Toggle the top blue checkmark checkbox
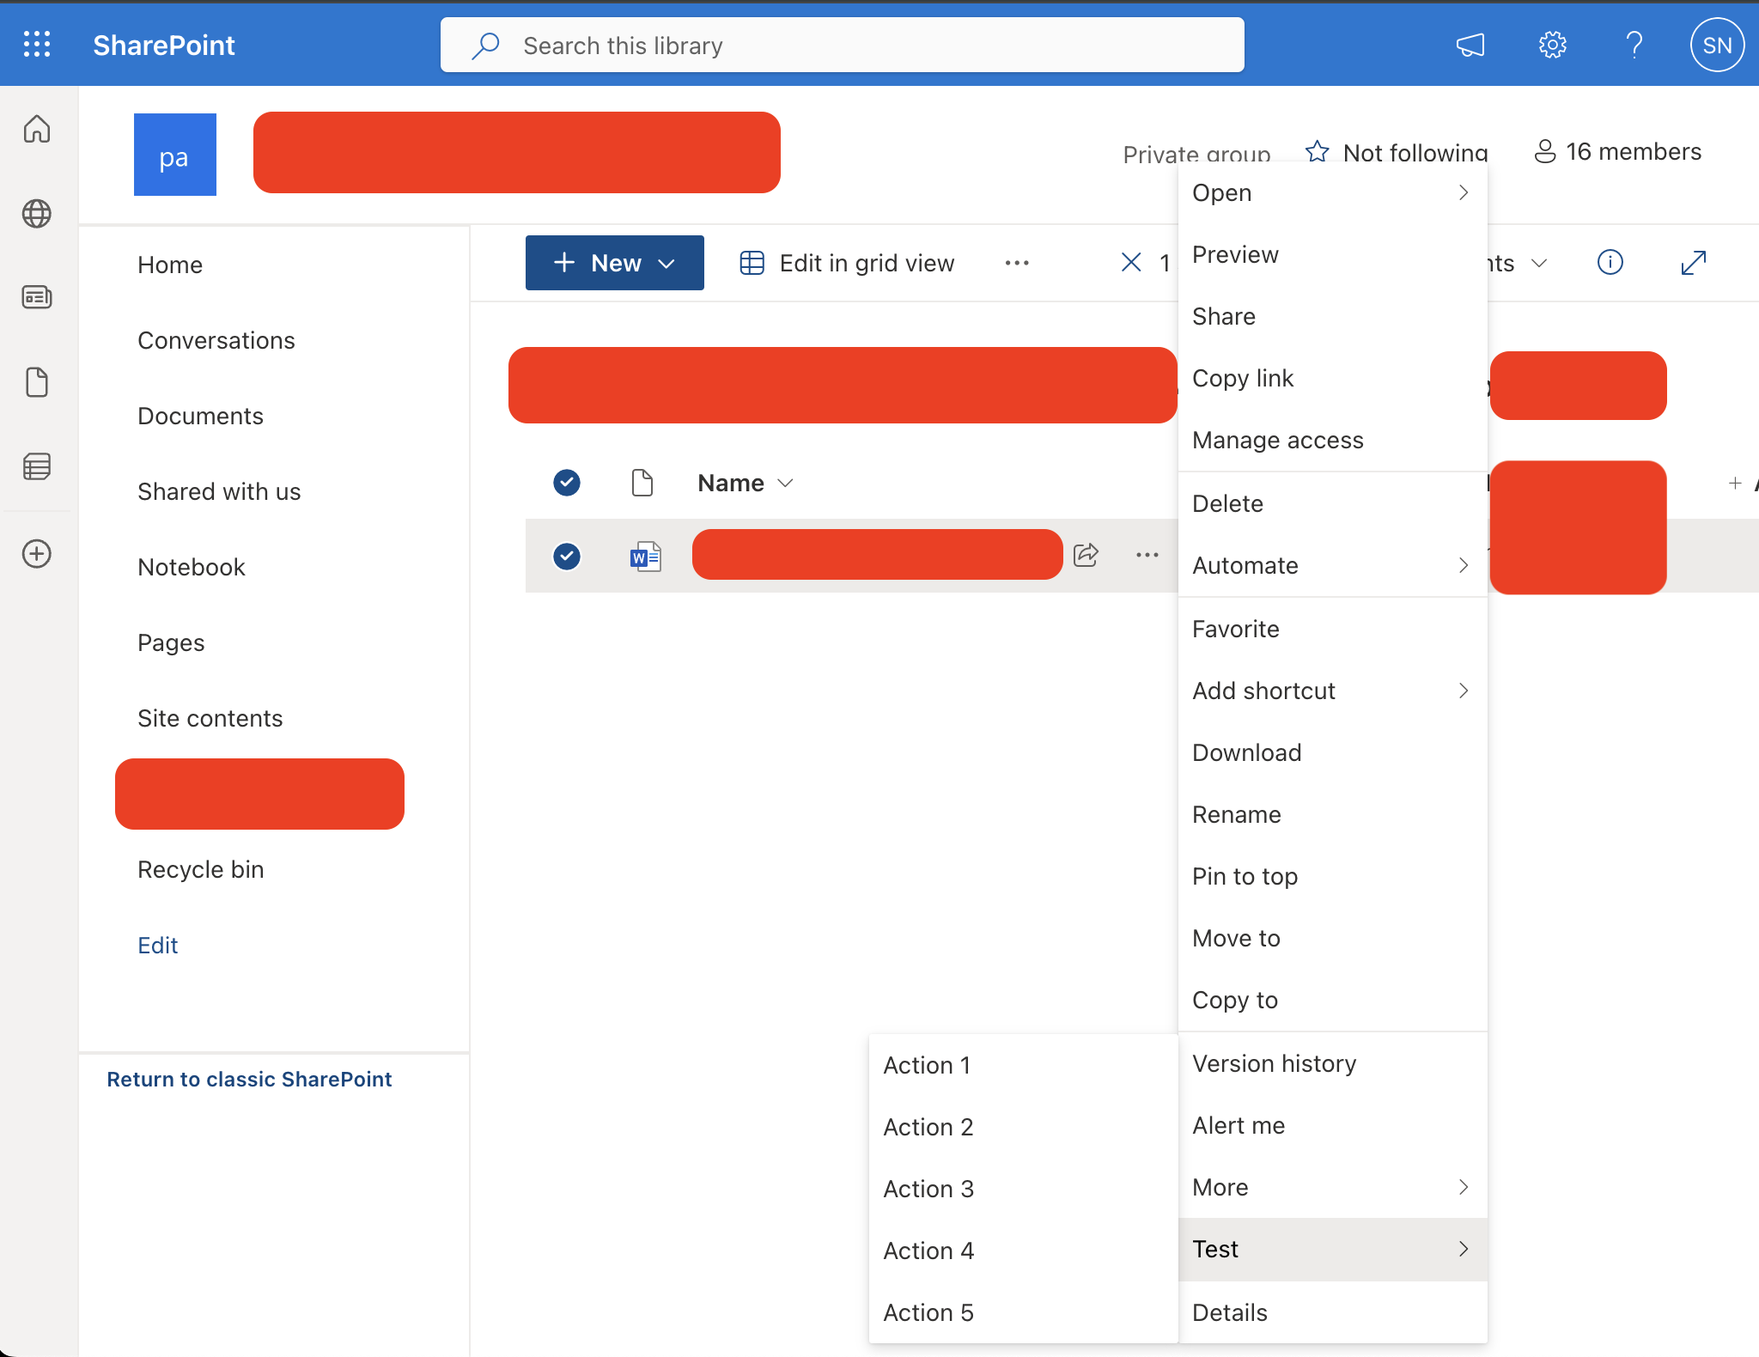This screenshot has height=1357, width=1759. click(x=566, y=482)
